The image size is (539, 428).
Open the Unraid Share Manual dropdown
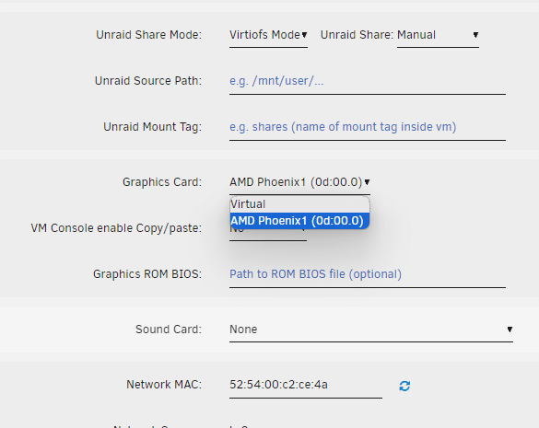(438, 35)
